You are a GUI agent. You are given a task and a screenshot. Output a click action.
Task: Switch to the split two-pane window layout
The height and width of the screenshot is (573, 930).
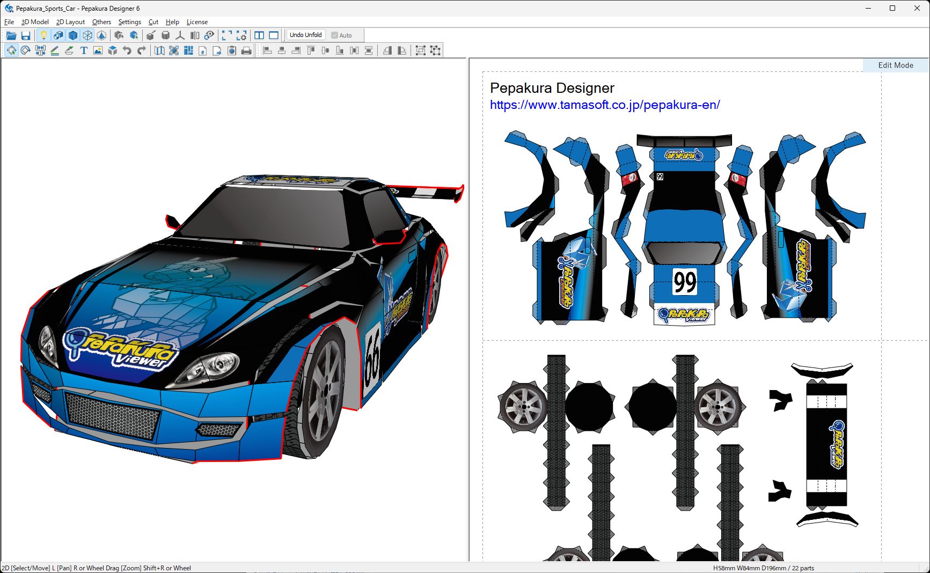[x=259, y=35]
